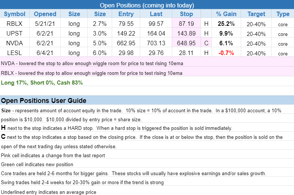This screenshot has width=294, height=195.
Task: Click the Symbol column header
Action: tap(15, 14)
